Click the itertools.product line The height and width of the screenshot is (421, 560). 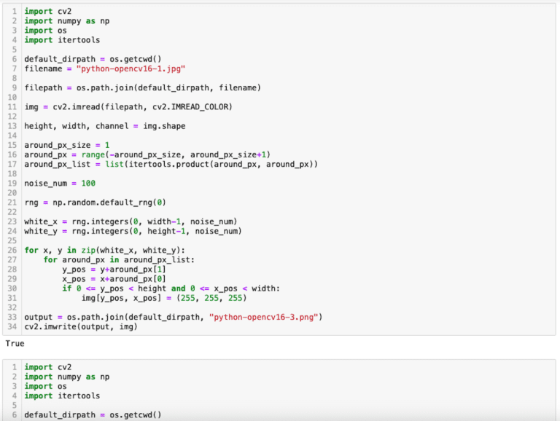click(171, 164)
